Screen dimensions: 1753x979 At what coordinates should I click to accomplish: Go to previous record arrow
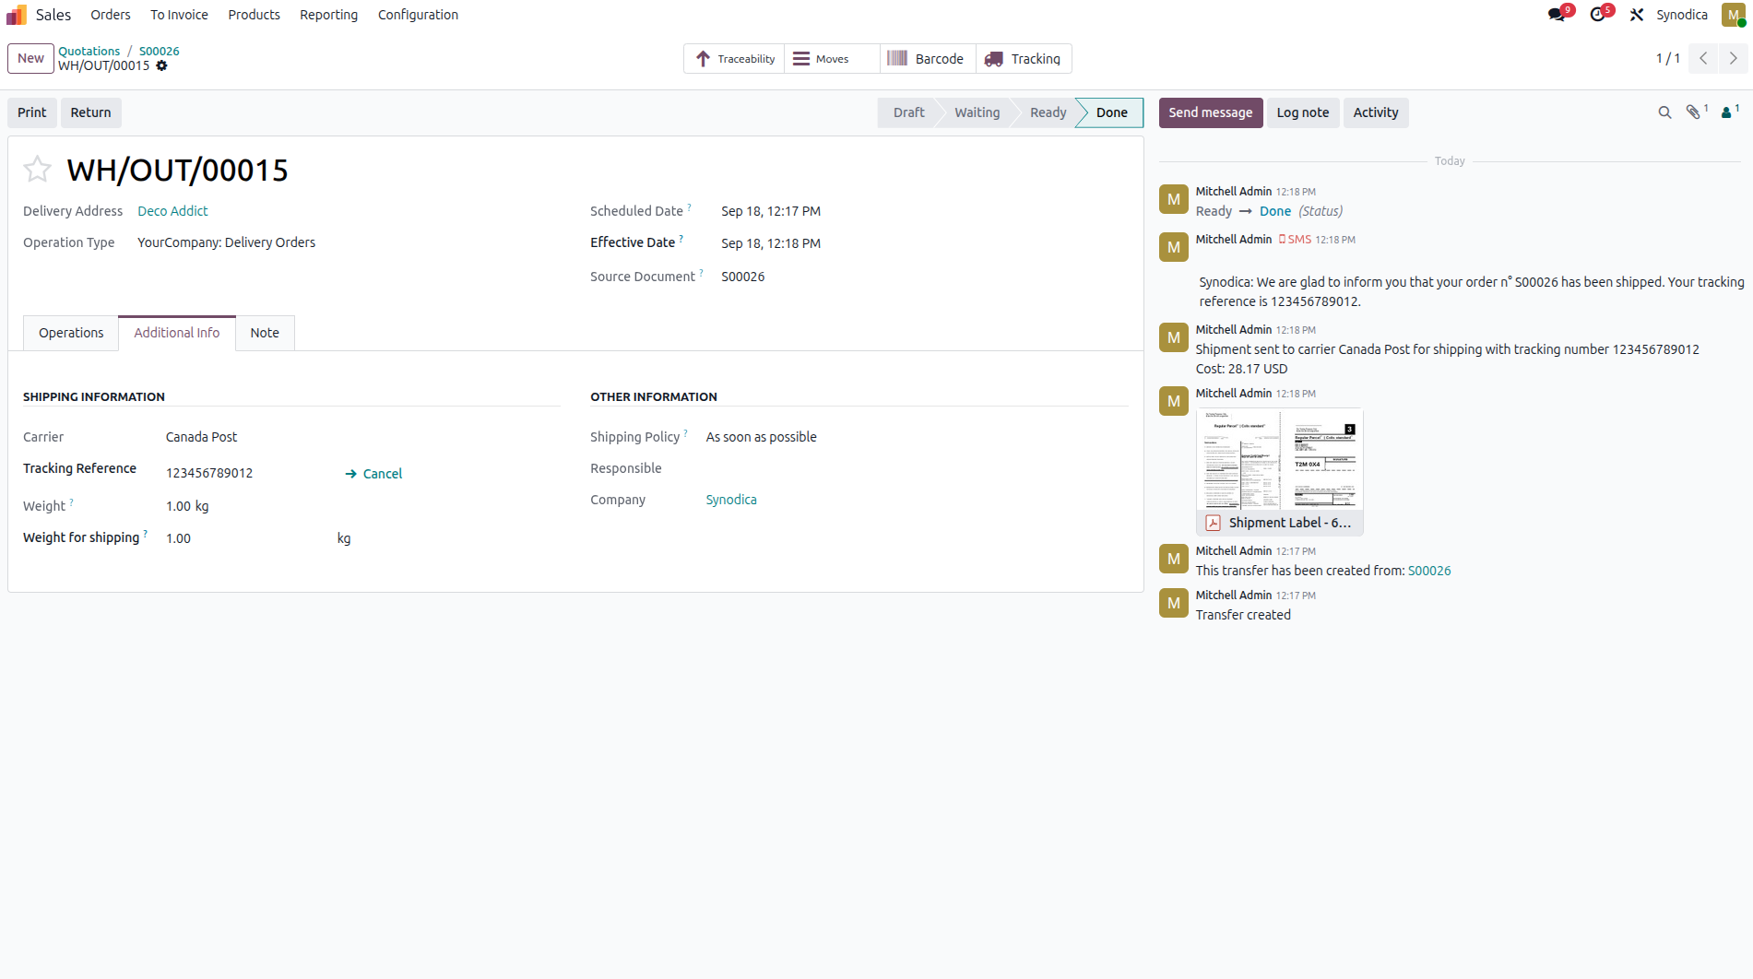[1703, 58]
